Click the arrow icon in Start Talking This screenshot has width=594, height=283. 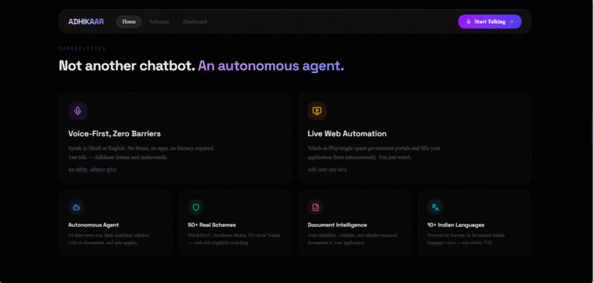click(x=511, y=21)
